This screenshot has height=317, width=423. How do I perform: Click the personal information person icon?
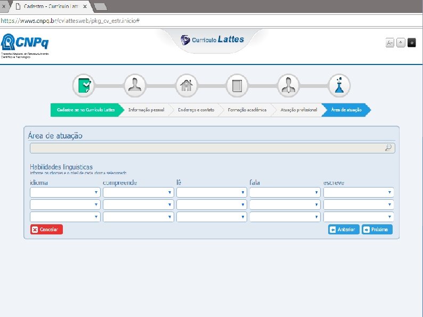point(135,86)
